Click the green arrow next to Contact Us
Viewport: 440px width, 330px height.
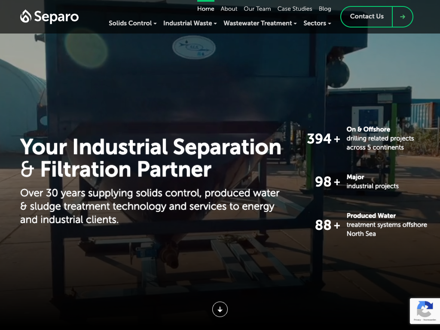coord(402,17)
